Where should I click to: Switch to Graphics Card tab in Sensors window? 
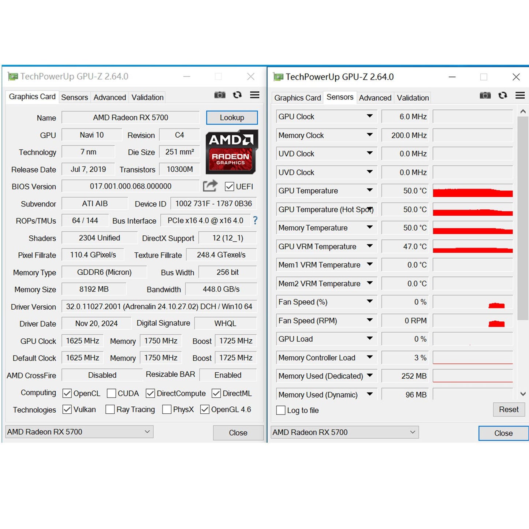pyautogui.click(x=298, y=98)
